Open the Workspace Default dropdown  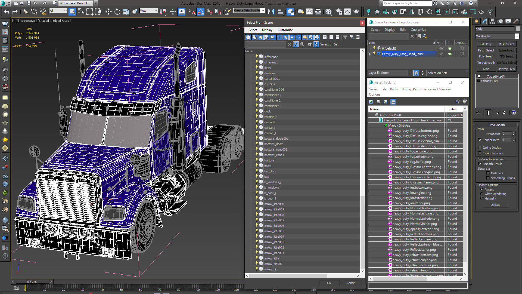(x=92, y=3)
